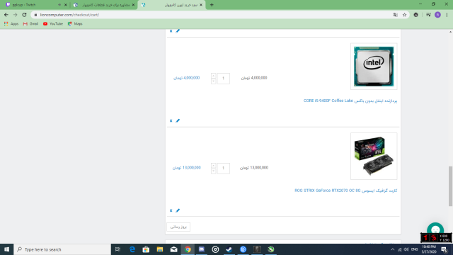Go forward in browser history
453x255 pixels.
point(16,15)
